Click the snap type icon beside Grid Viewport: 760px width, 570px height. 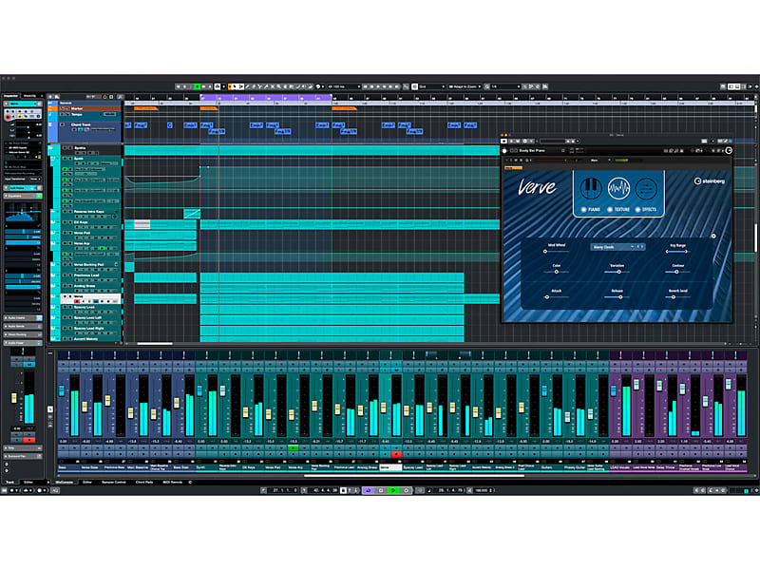click(415, 86)
